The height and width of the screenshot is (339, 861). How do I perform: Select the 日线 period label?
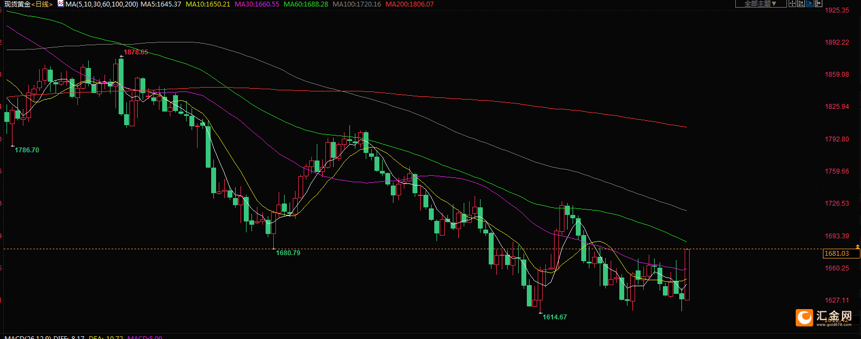(x=42, y=4)
